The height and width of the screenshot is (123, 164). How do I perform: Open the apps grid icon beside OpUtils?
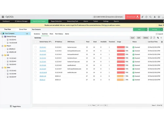(x=3, y=17)
